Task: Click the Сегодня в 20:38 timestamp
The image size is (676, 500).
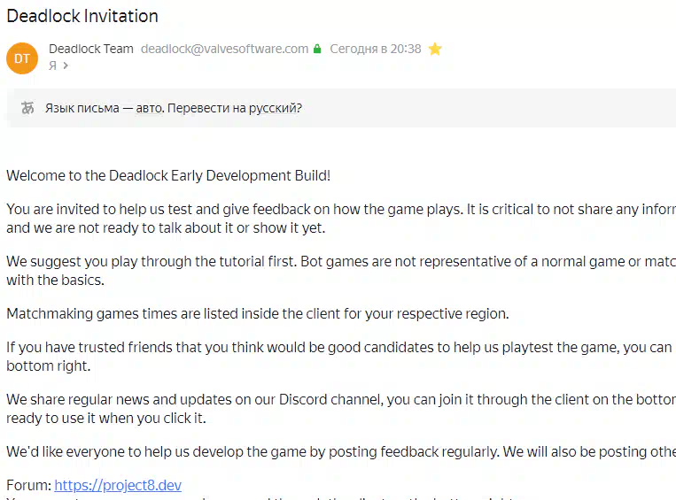Action: (x=376, y=49)
